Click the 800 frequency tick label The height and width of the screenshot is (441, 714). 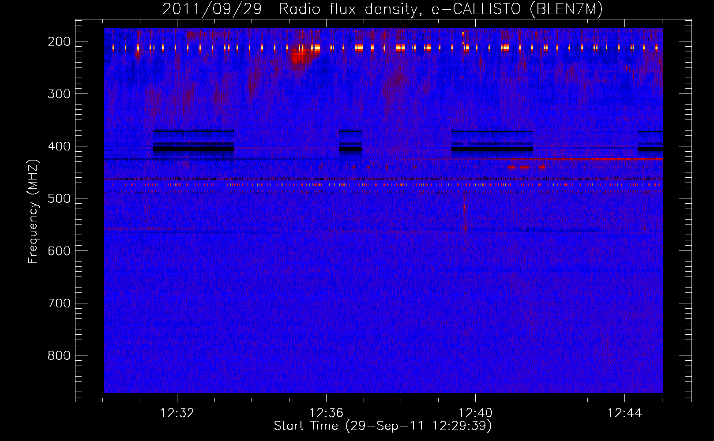click(59, 355)
